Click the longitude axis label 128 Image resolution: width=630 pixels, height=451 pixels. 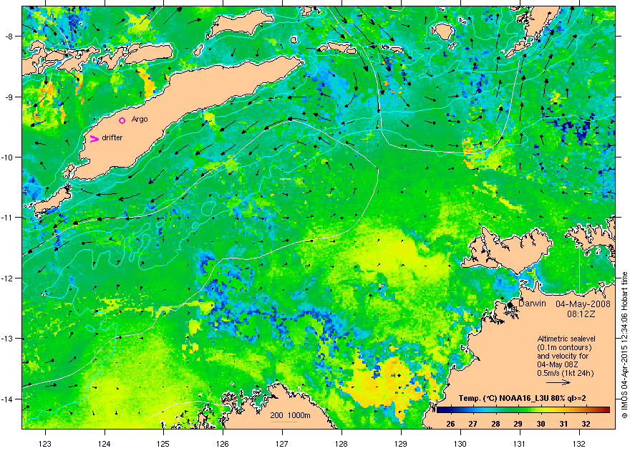click(341, 444)
